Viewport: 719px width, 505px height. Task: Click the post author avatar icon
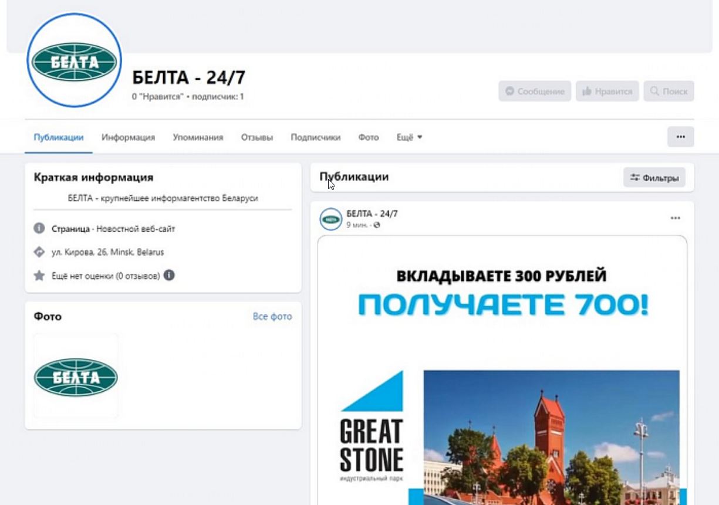[331, 219]
